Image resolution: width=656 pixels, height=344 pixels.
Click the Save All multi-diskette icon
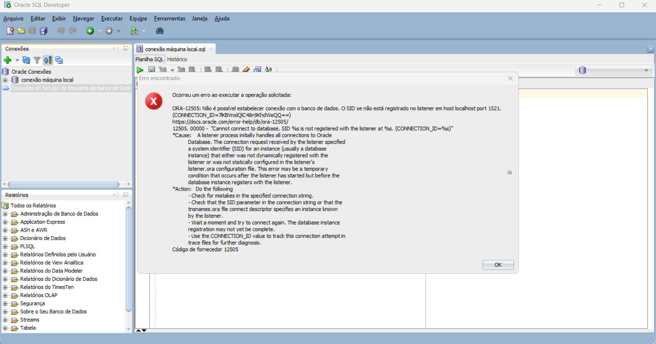pos(44,31)
